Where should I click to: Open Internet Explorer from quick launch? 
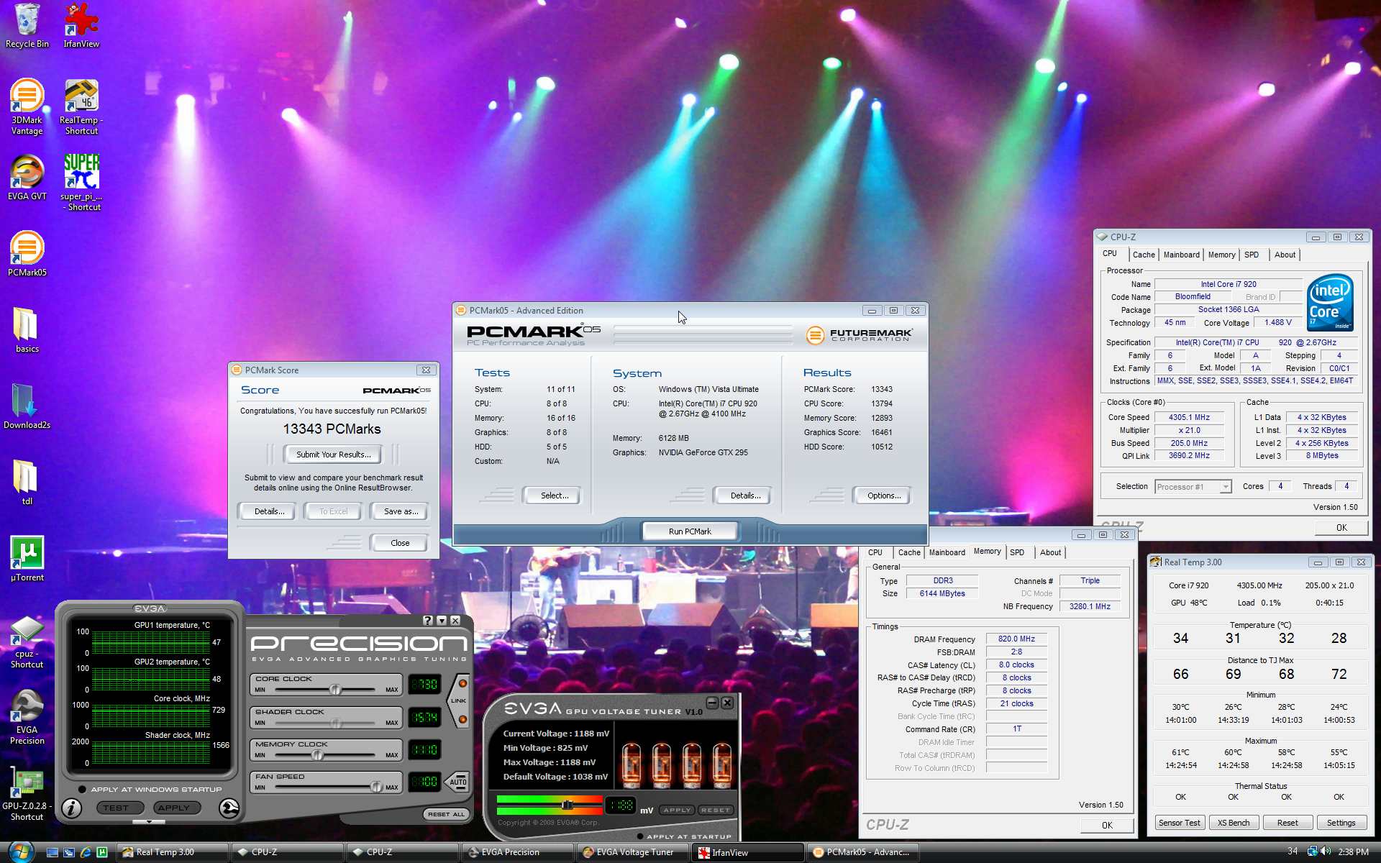click(86, 852)
